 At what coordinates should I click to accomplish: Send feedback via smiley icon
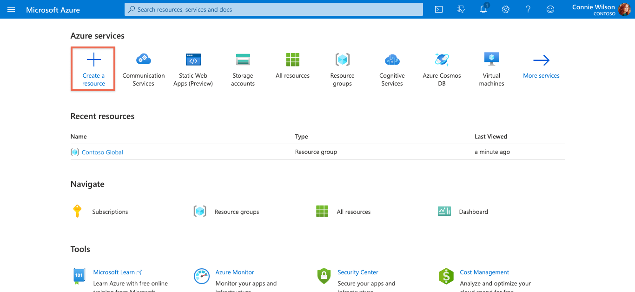point(550,9)
